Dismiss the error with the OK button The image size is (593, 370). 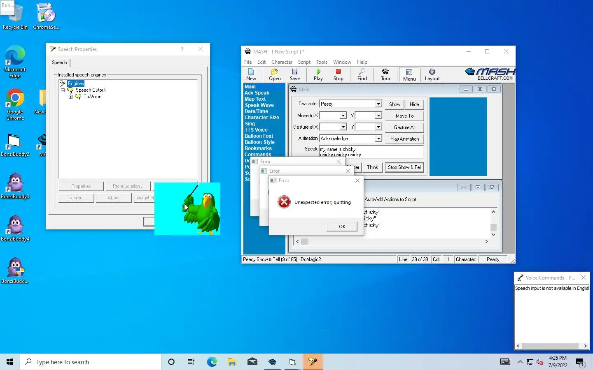[x=342, y=227]
